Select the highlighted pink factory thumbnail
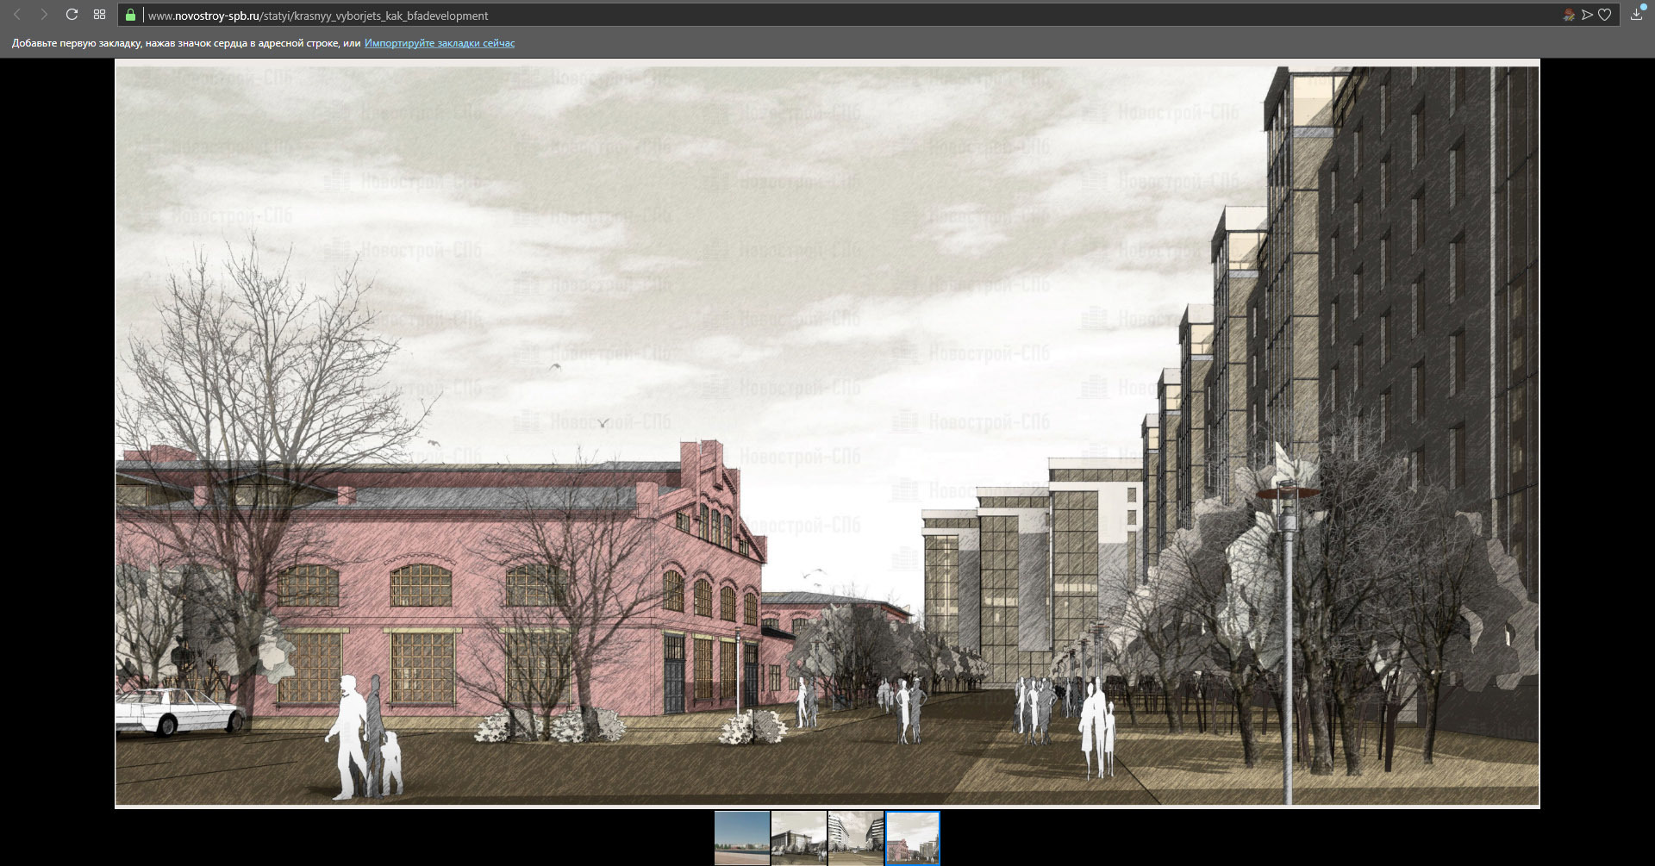Screen dimensions: 1655x866 tap(912, 838)
